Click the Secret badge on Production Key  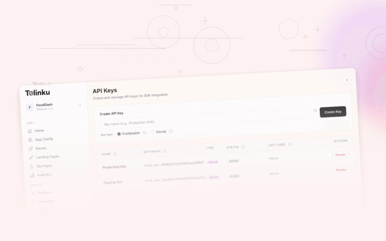[x=213, y=162]
